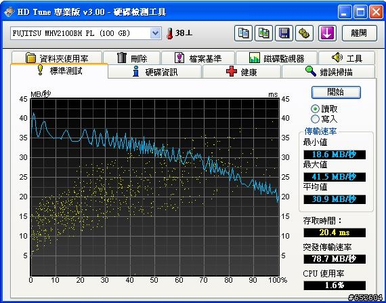Open the 工具 tab with speaker icon

(x=347, y=58)
